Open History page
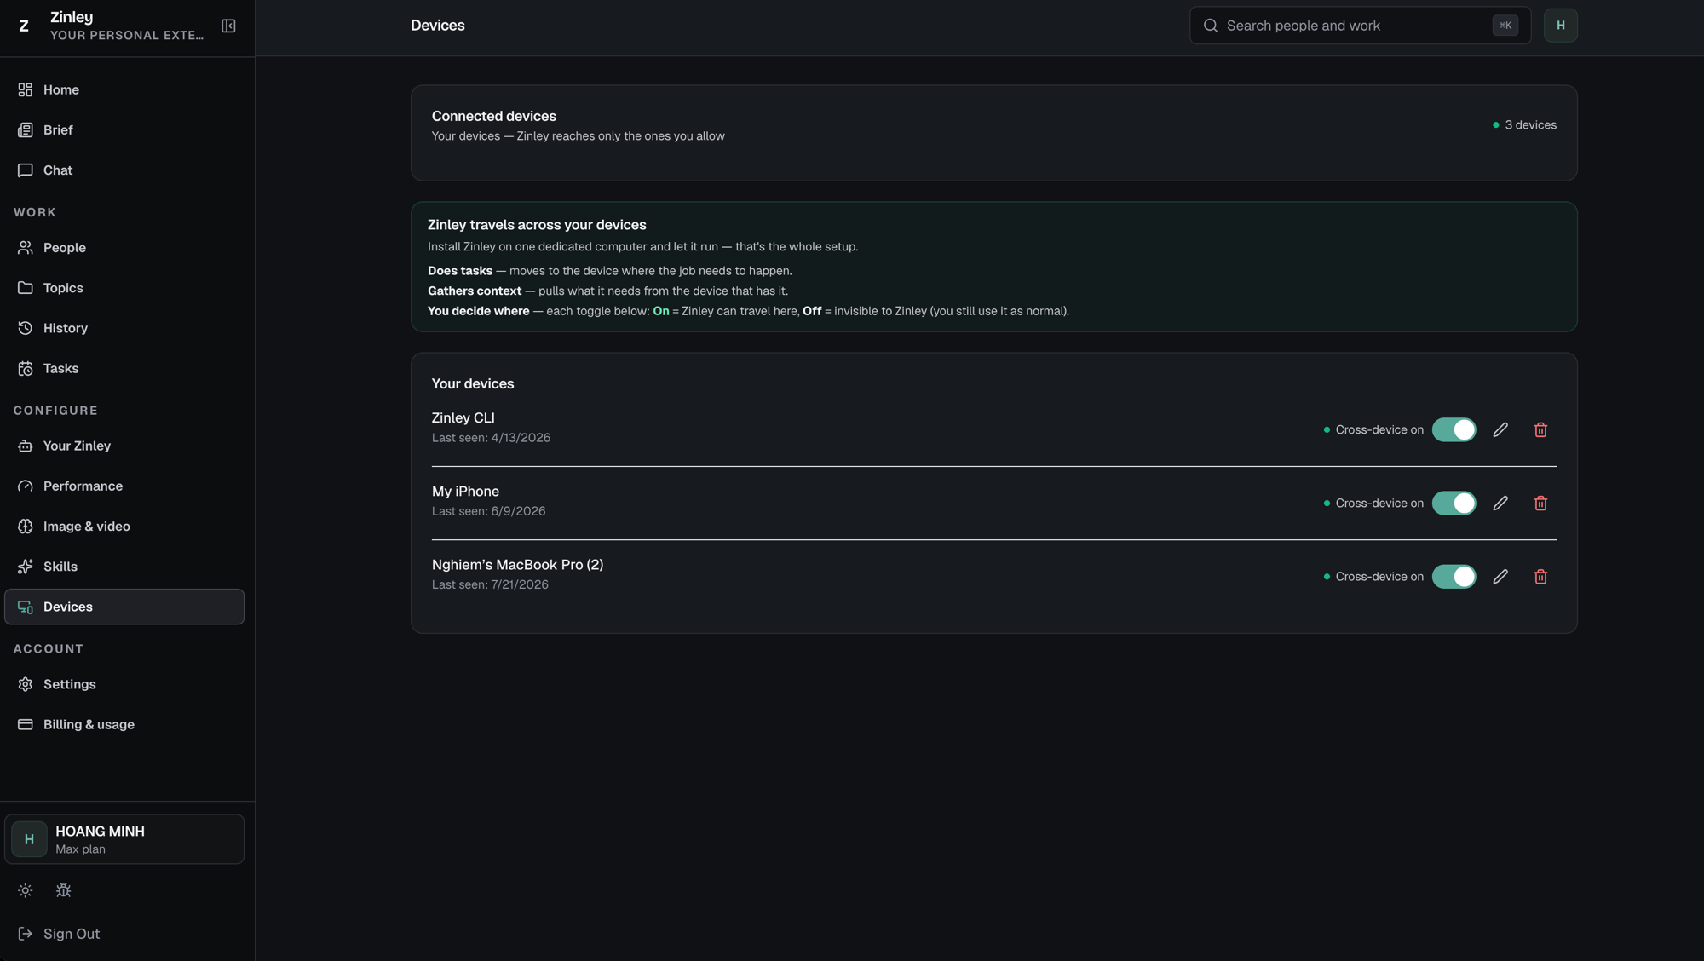This screenshot has width=1704, height=961. point(124,328)
